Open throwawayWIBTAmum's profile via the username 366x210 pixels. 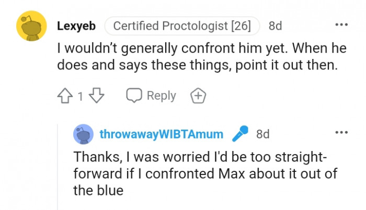click(161, 134)
